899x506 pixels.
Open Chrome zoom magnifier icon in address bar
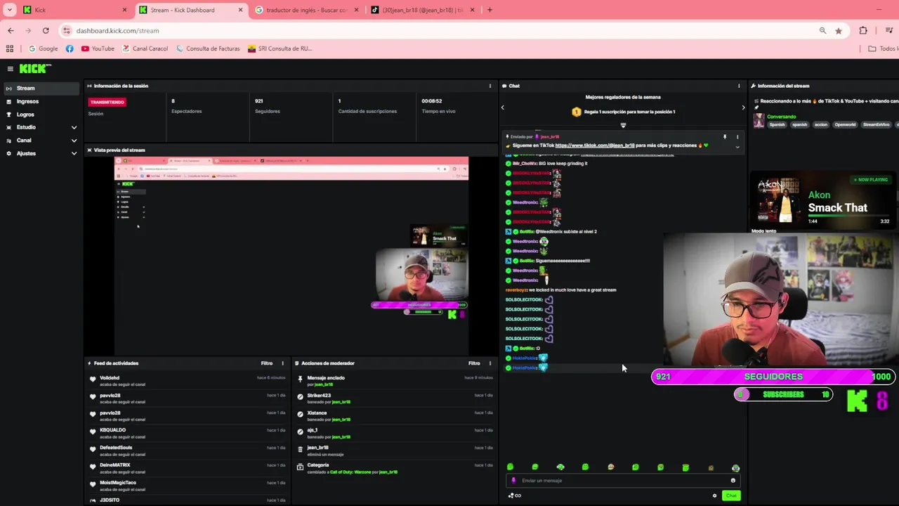point(822,31)
